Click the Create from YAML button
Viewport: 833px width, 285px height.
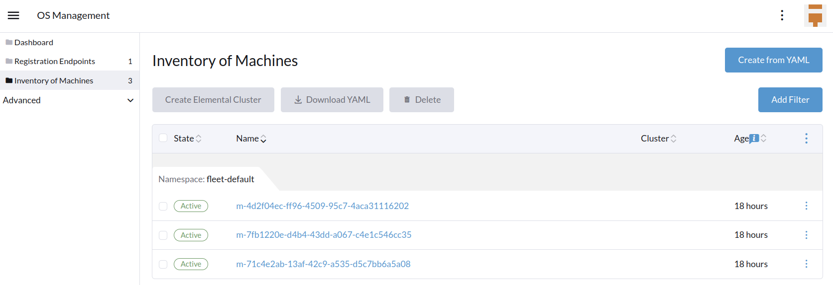point(773,60)
